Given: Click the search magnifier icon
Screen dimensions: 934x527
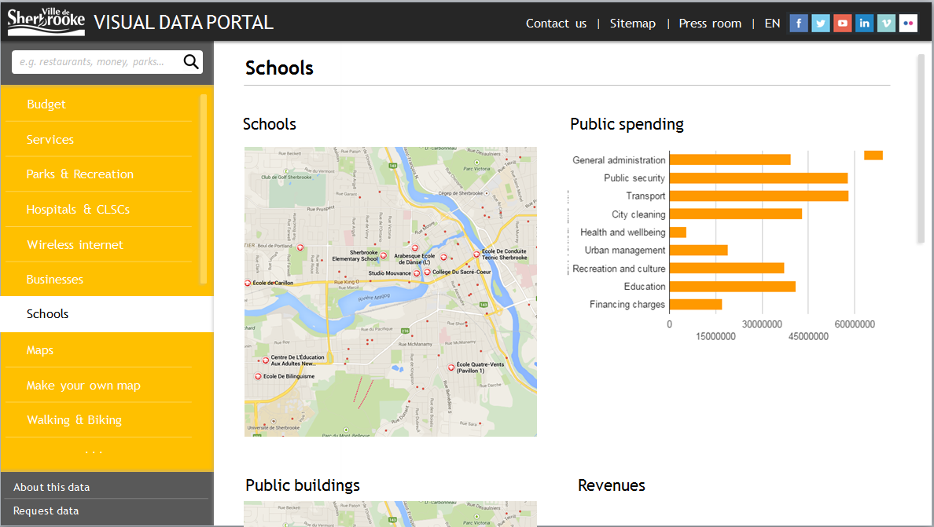Looking at the screenshot, I should (190, 61).
